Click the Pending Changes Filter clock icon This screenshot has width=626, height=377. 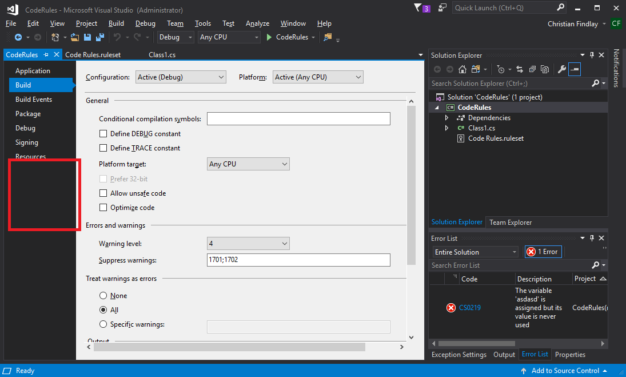[501, 69]
